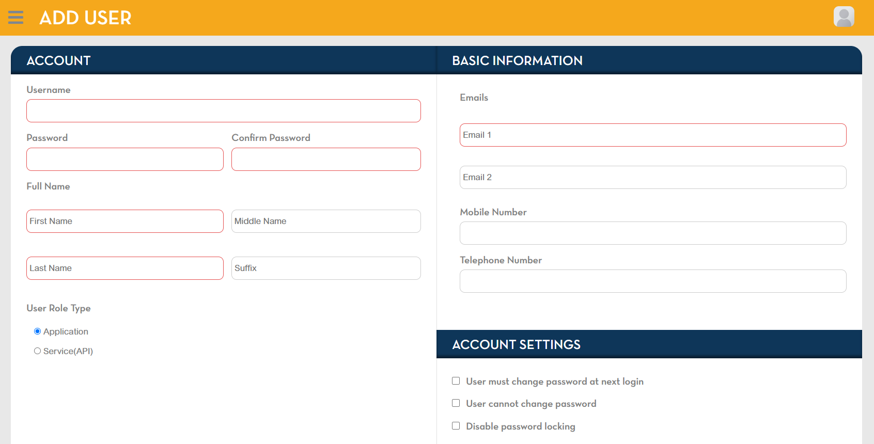
Task: Click the Emails label
Action: (x=474, y=98)
